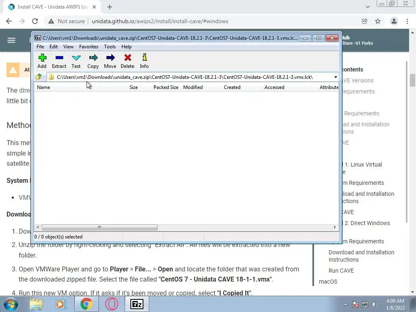Select the Install CAVE - Unidata AWIPS tab
This screenshot has height=312, width=416.
[x=52, y=7]
